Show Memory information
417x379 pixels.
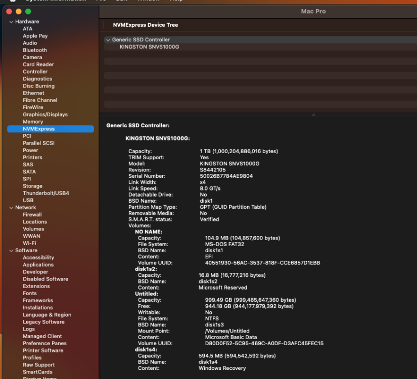(x=33, y=122)
